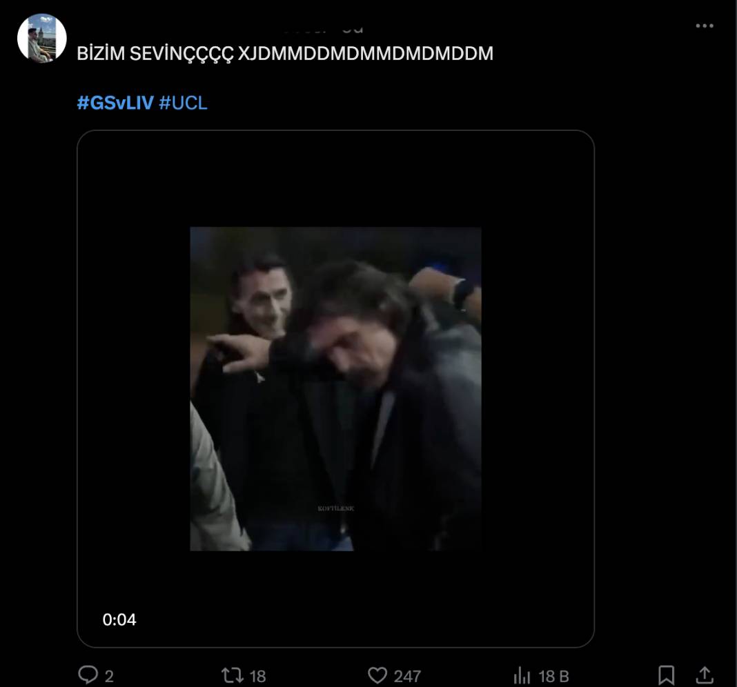Open the three-dot more options menu
This screenshot has height=687, width=737.
(704, 26)
